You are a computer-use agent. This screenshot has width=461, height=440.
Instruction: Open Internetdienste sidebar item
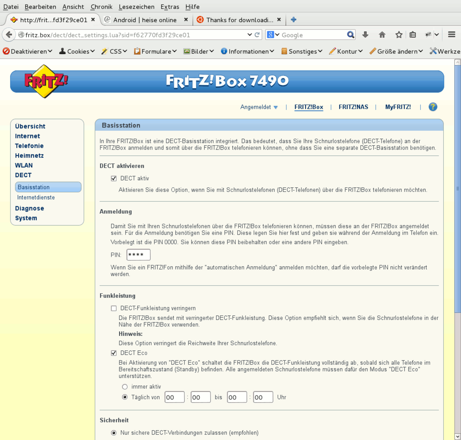36,197
